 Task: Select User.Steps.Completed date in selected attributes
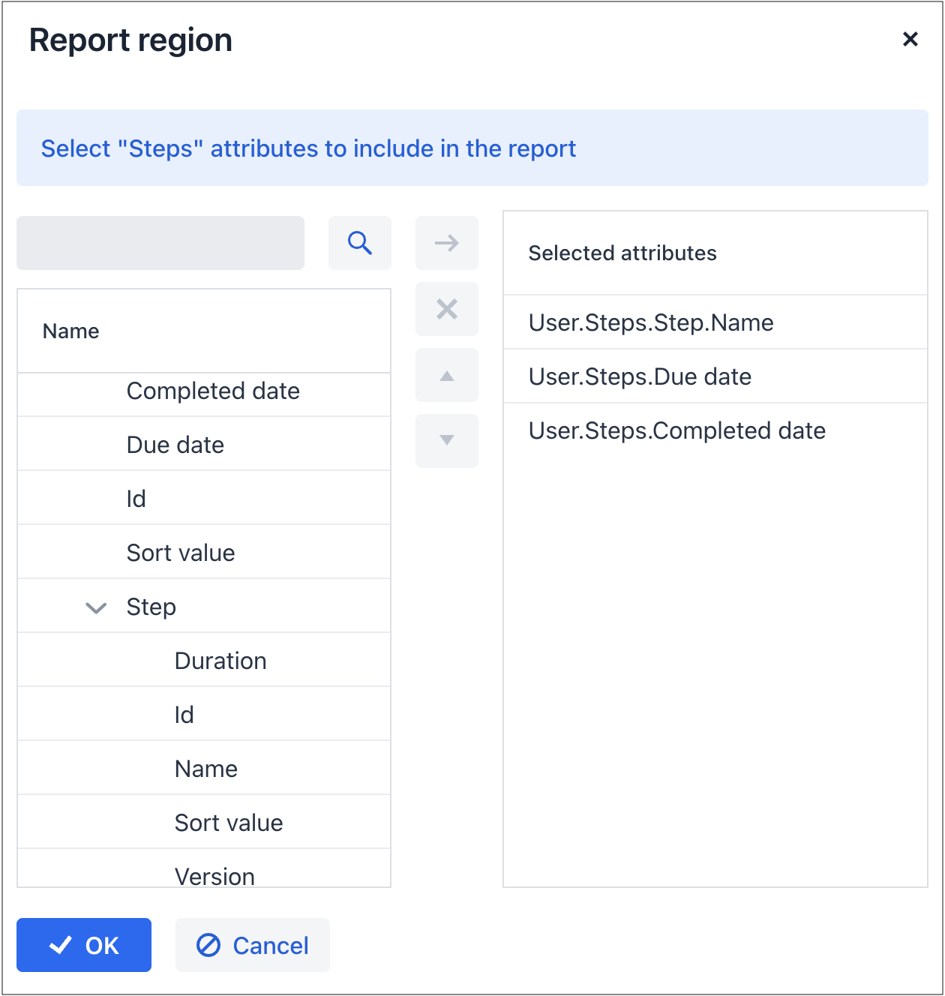tap(676, 430)
